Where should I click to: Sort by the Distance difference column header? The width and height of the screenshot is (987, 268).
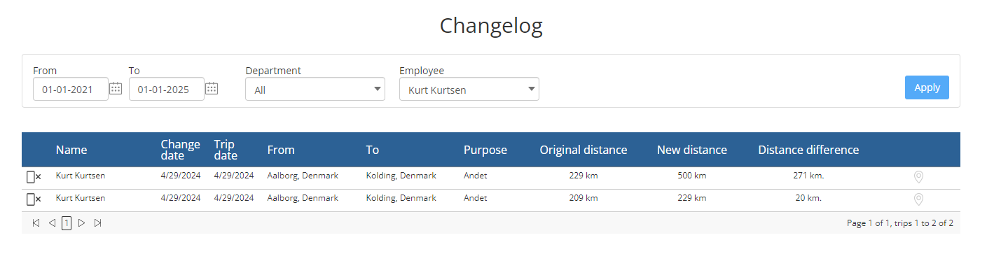(x=808, y=150)
